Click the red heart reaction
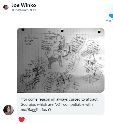Screen dimensions: 113x124 [22, 119]
